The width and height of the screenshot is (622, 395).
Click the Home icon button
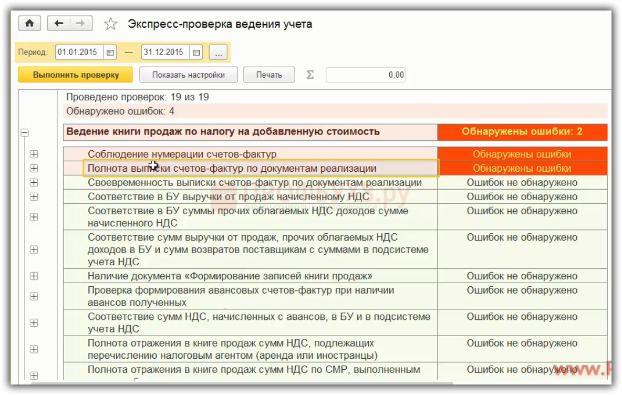[29, 24]
